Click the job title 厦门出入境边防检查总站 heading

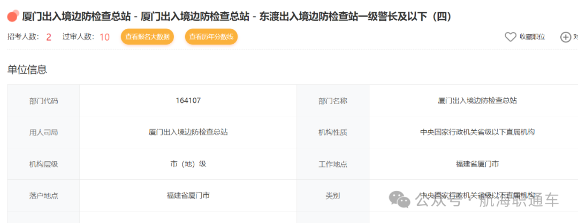pos(237,17)
